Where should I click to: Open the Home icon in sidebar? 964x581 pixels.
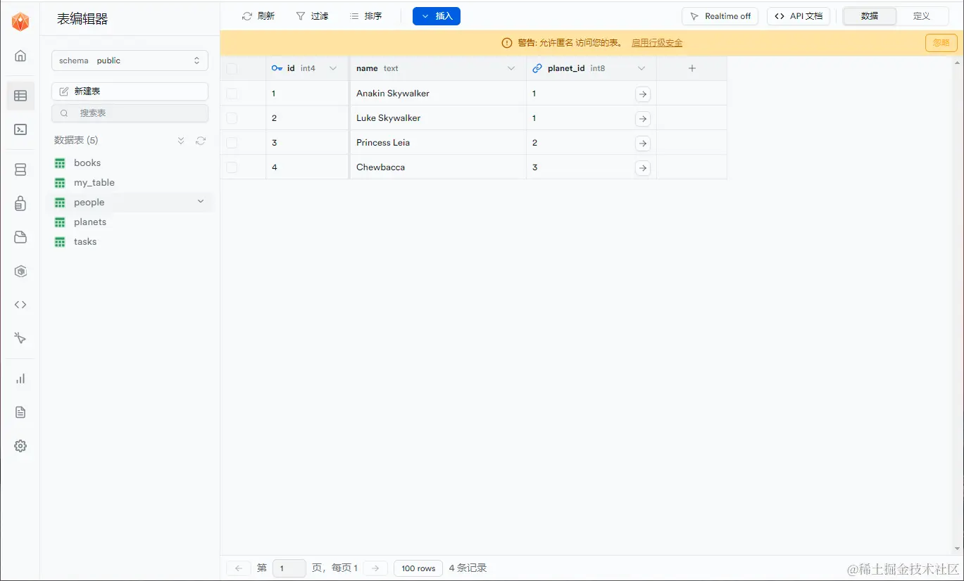click(x=20, y=56)
